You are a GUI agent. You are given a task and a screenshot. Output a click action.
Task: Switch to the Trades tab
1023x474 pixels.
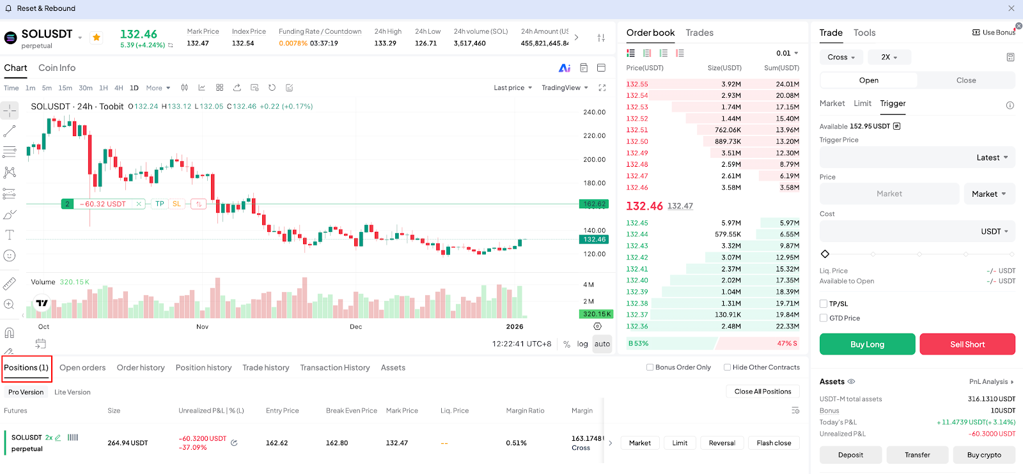coord(699,33)
